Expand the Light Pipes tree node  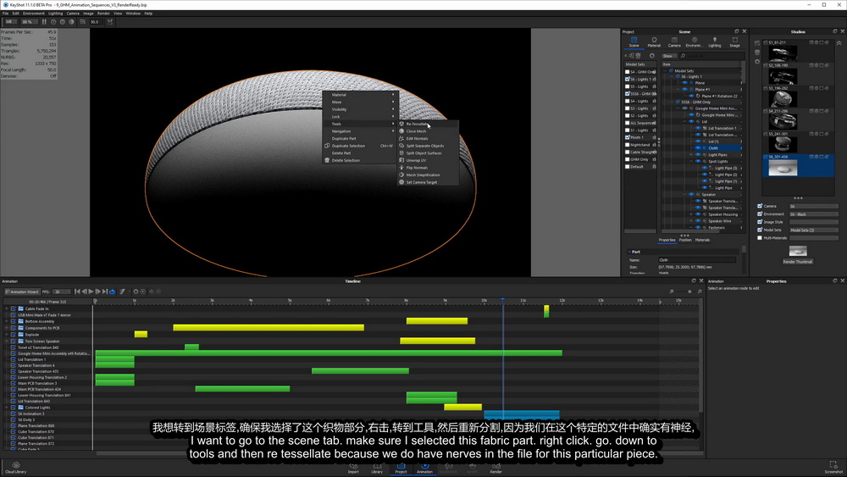(691, 154)
